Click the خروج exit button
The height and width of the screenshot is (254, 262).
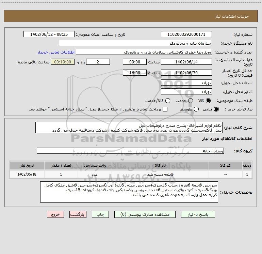[x=55, y=214]
